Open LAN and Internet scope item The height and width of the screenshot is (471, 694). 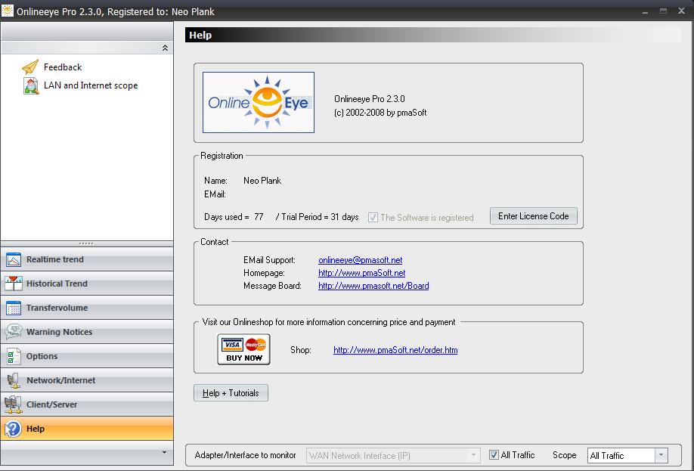[x=91, y=85]
